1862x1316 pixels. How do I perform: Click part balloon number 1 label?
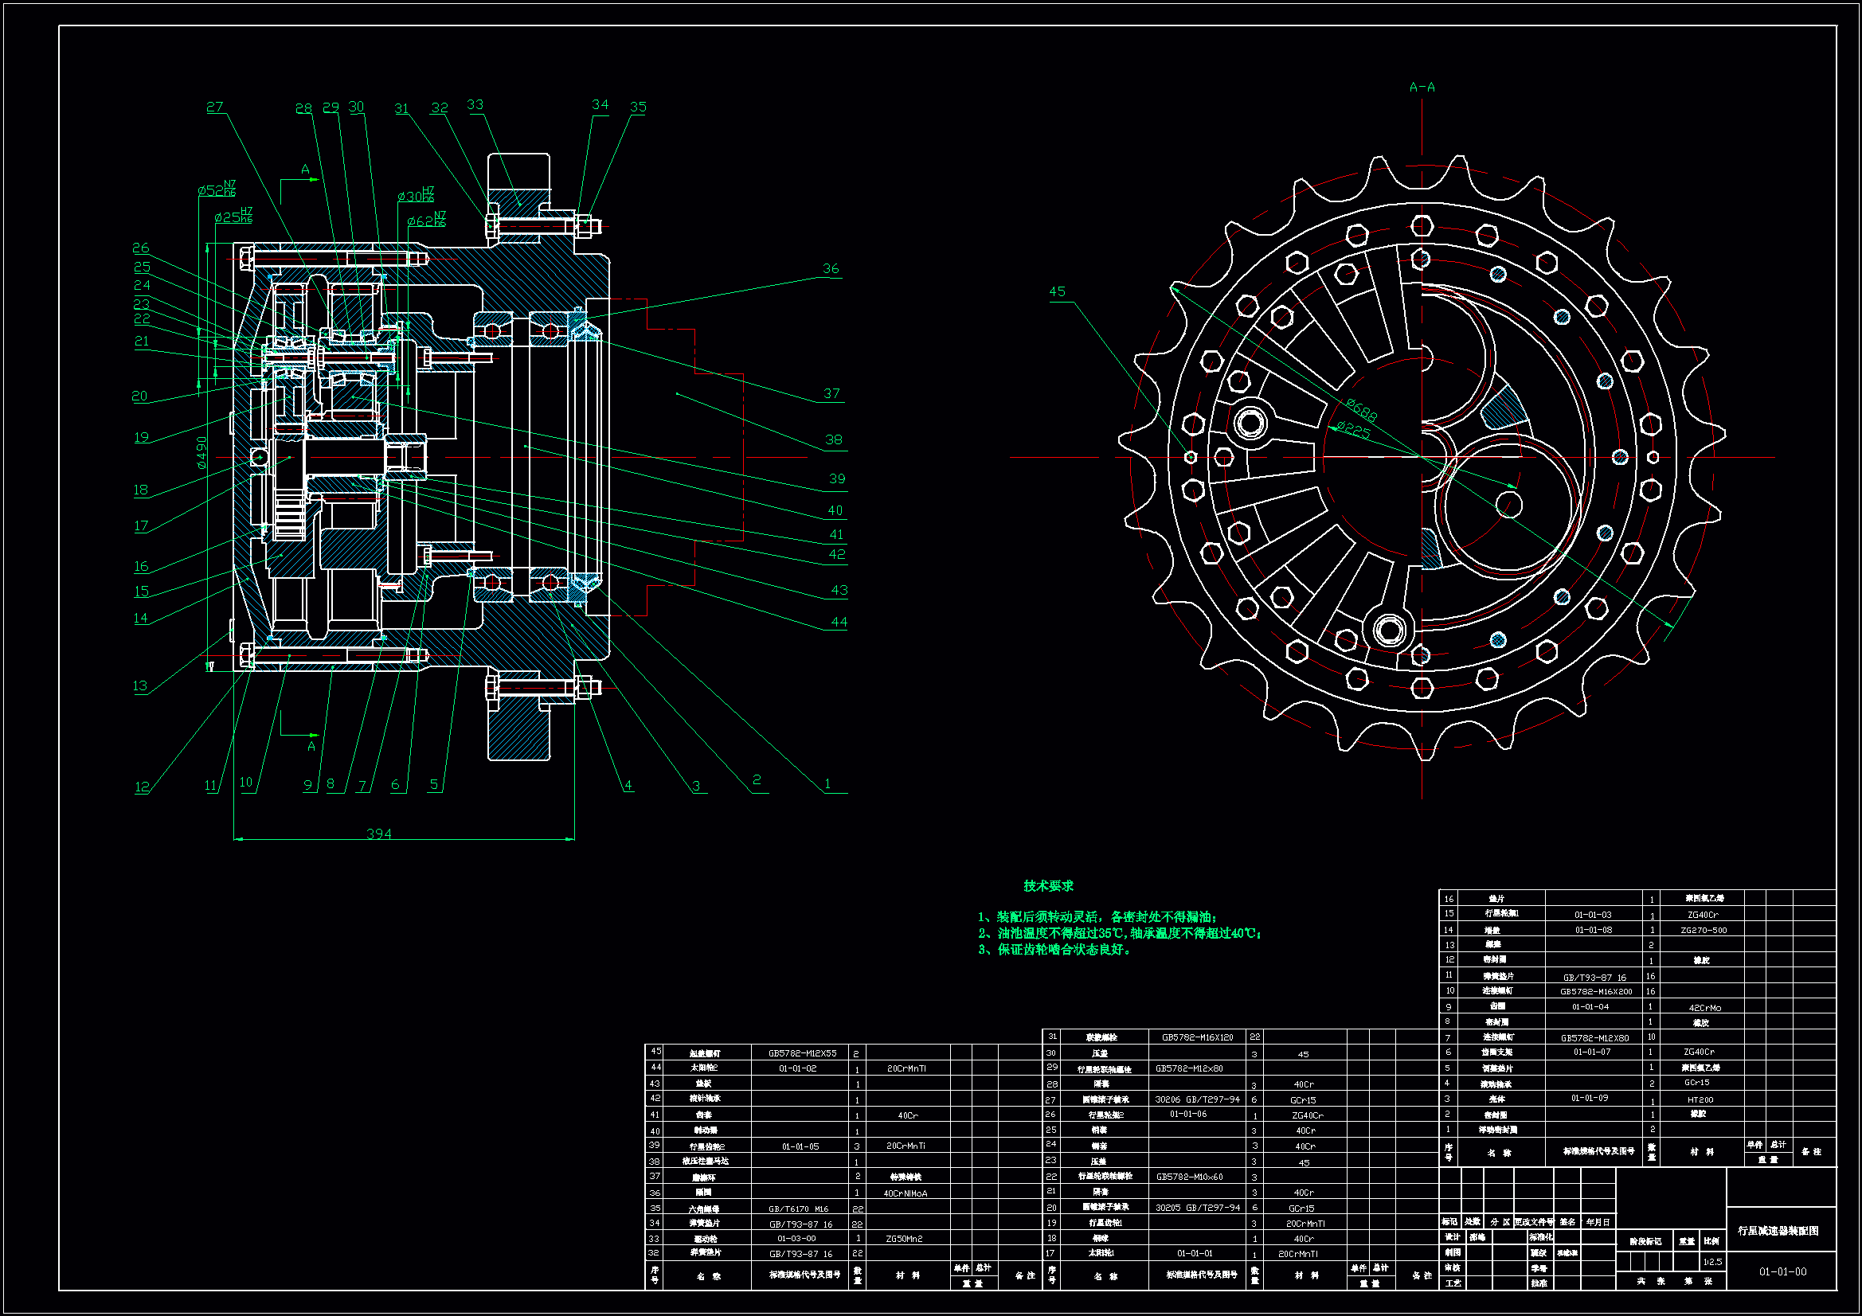click(x=827, y=783)
